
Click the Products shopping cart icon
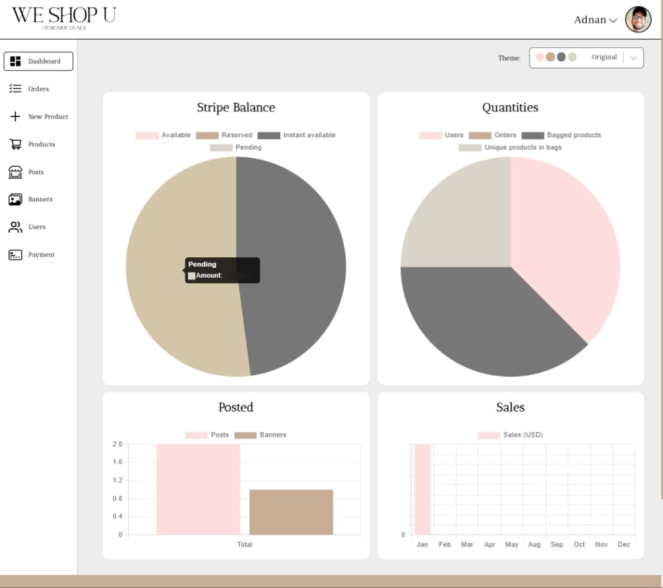click(16, 144)
